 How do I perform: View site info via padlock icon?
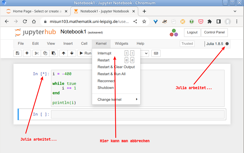click(45, 22)
